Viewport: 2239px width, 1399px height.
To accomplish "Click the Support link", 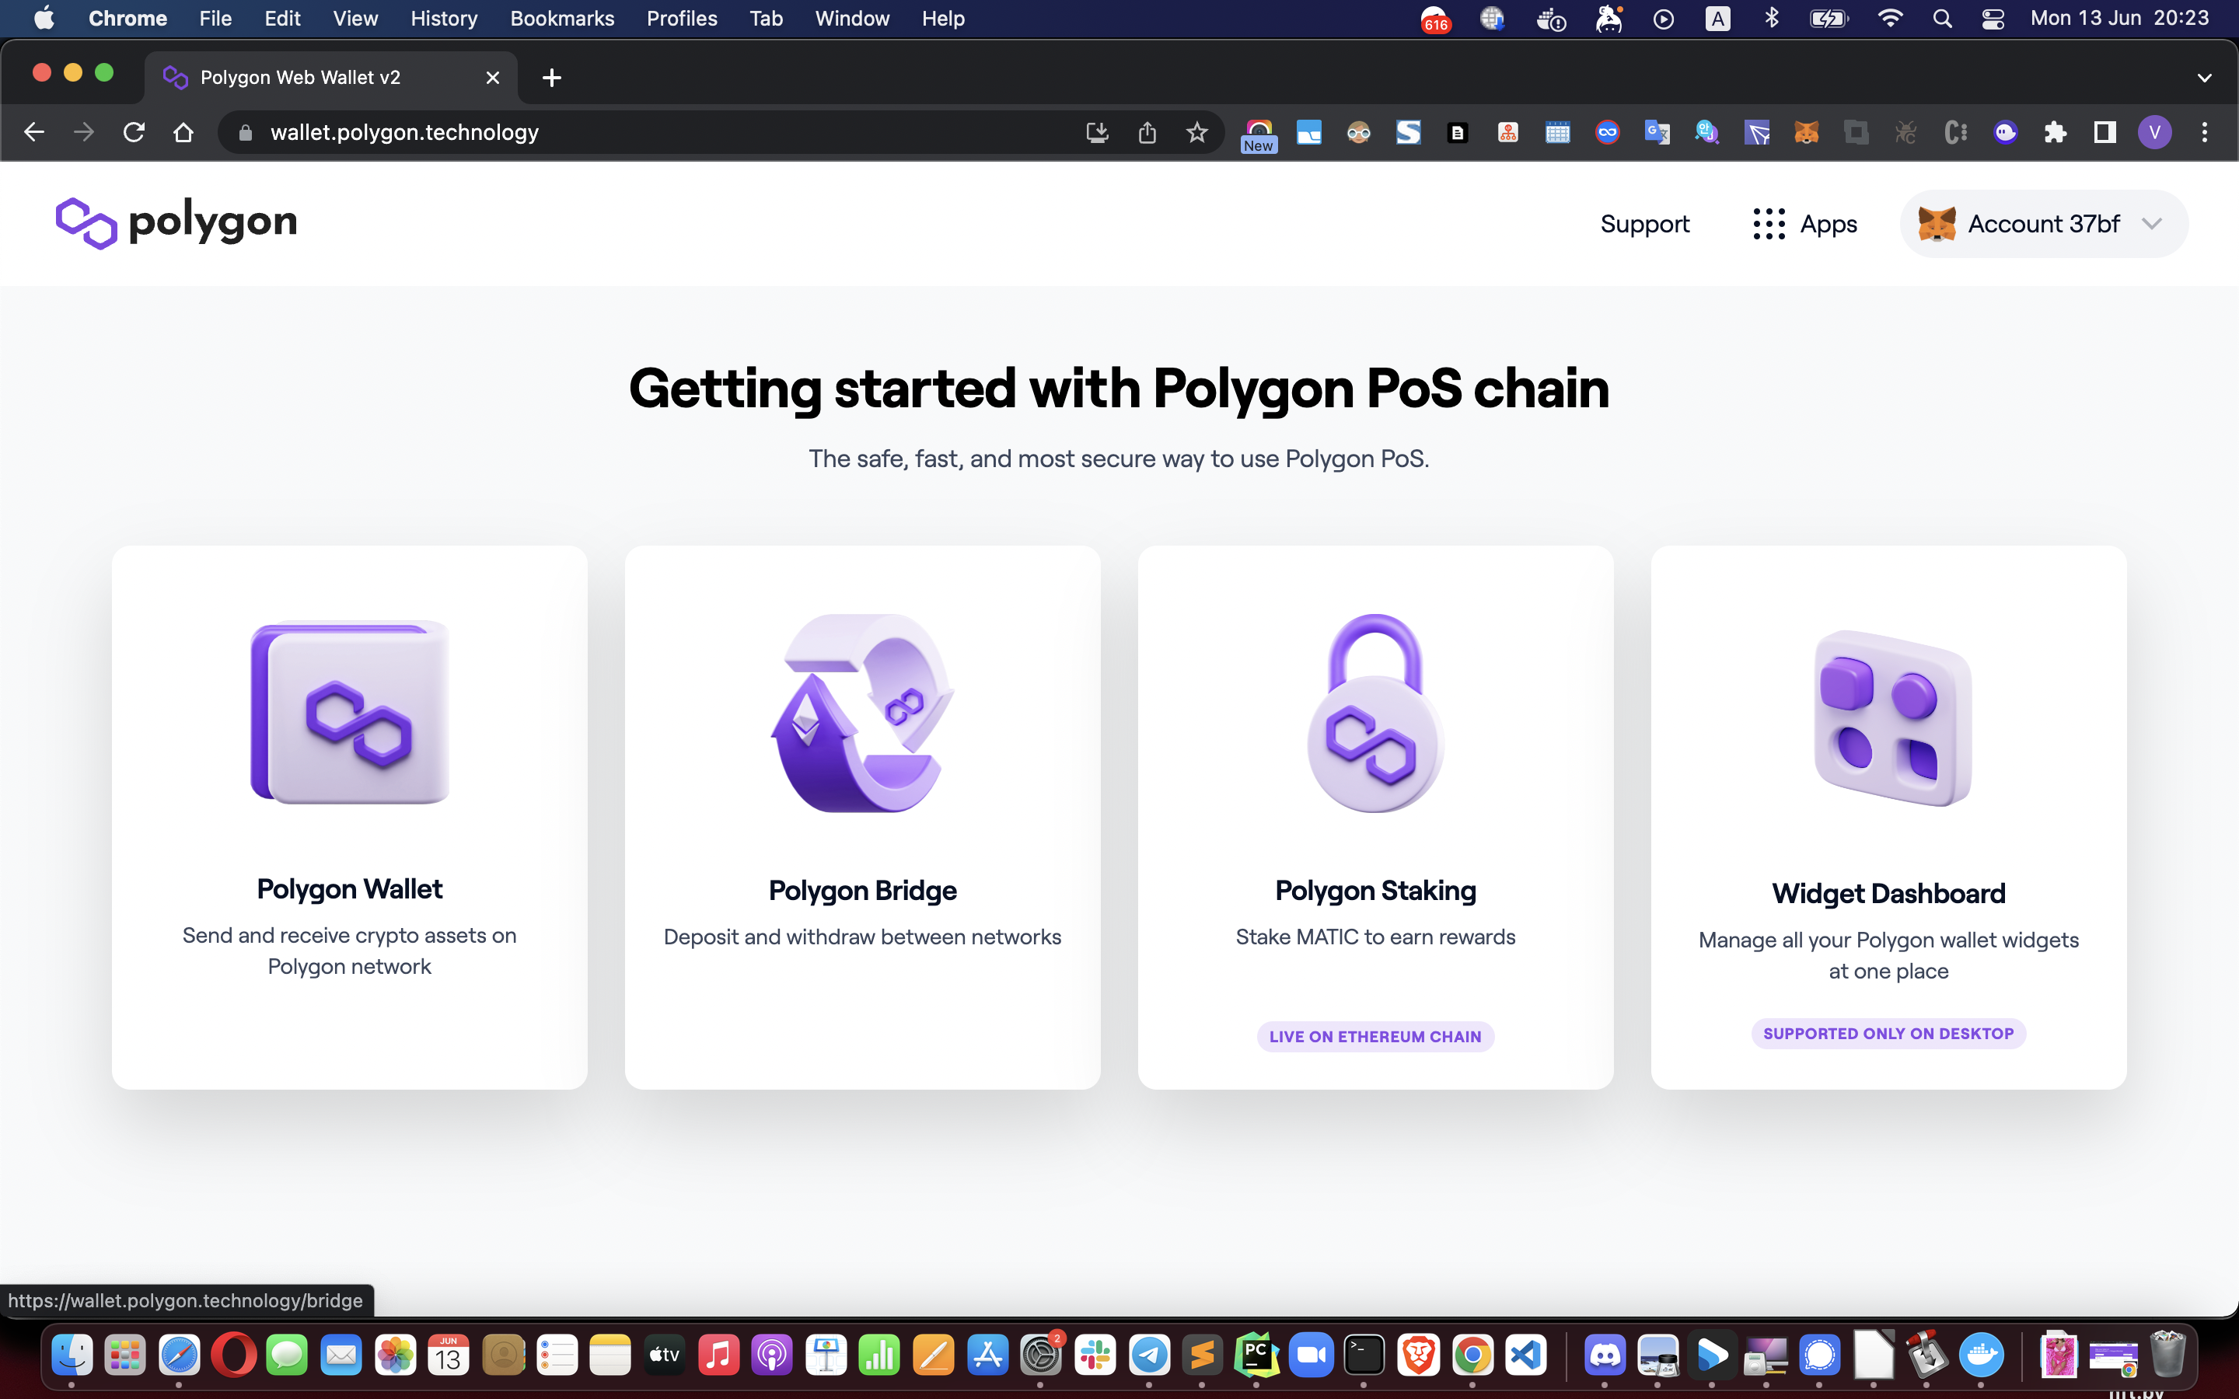I will coord(1644,224).
